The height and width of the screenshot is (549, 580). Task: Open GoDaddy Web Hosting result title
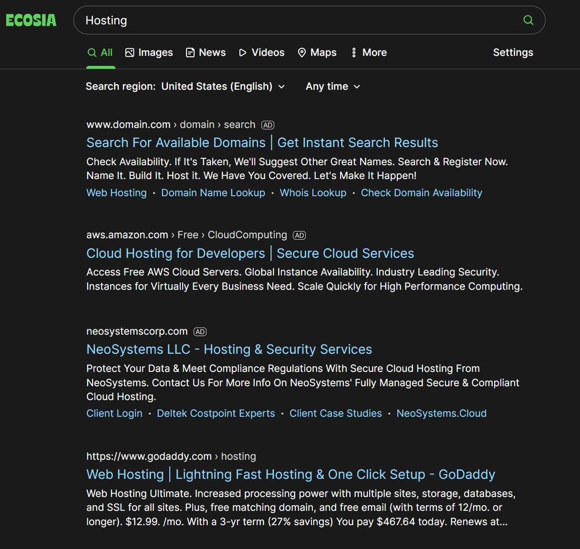coord(290,475)
